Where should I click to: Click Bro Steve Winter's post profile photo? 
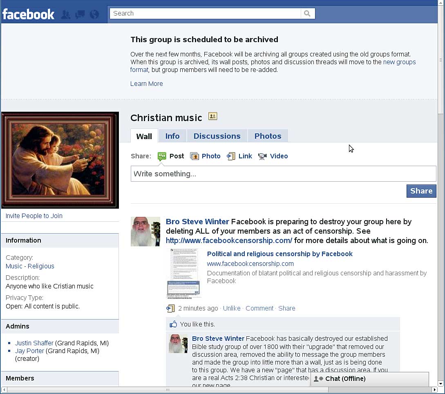tap(145, 232)
